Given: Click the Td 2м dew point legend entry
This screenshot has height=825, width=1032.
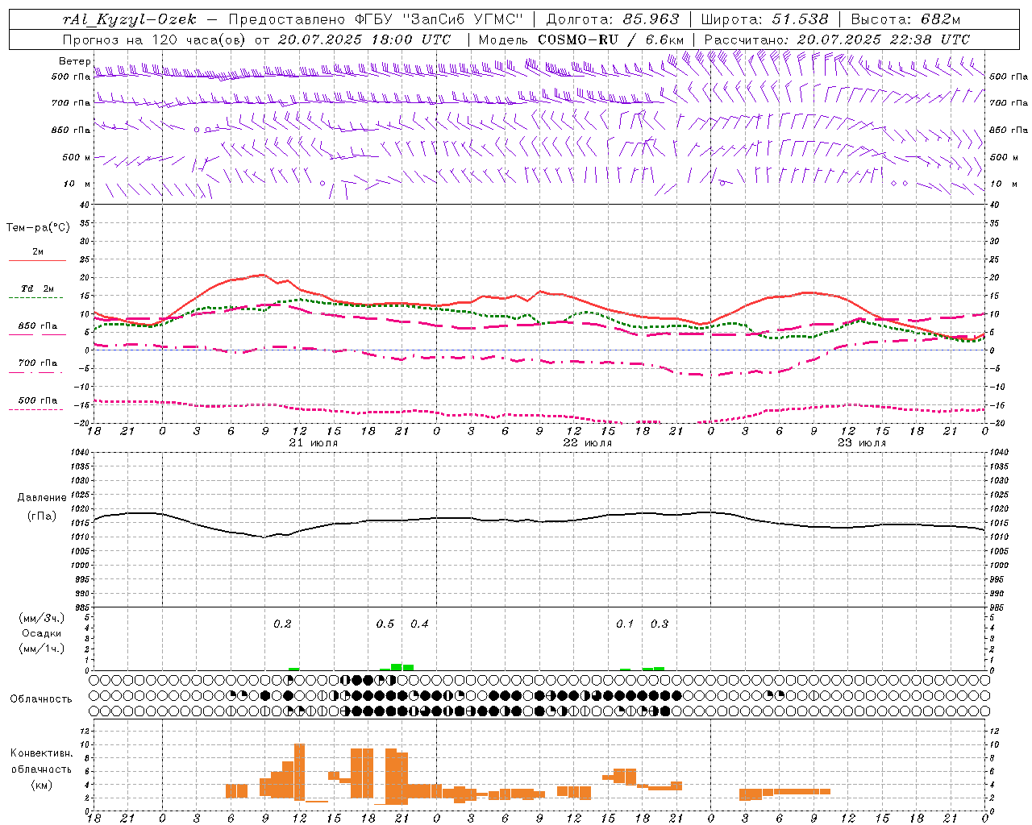Looking at the screenshot, I should (37, 289).
